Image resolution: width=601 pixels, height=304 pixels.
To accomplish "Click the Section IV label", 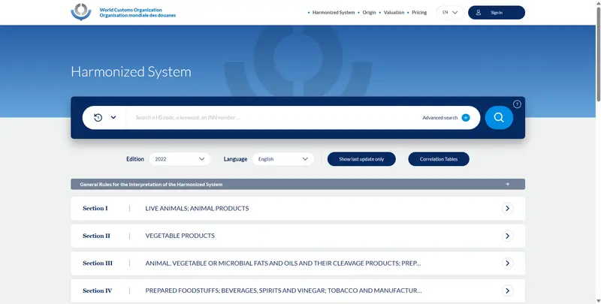I will pos(98,290).
